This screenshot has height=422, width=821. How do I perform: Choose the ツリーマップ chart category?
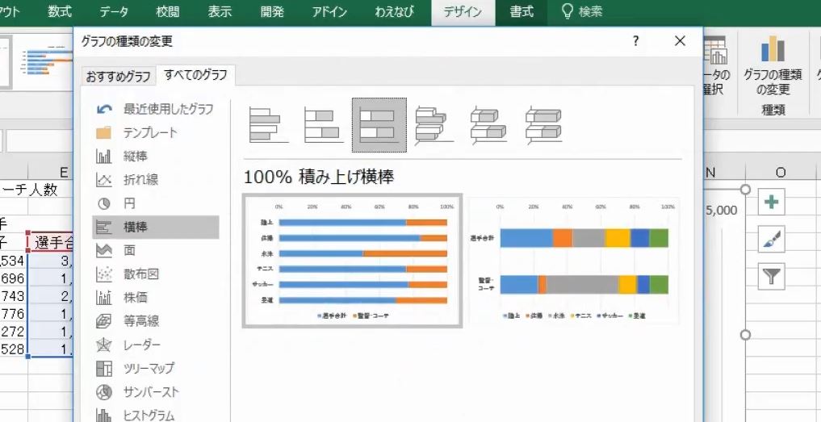[x=156, y=369]
